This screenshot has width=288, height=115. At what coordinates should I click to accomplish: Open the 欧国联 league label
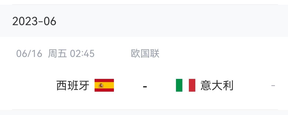pos(145,54)
